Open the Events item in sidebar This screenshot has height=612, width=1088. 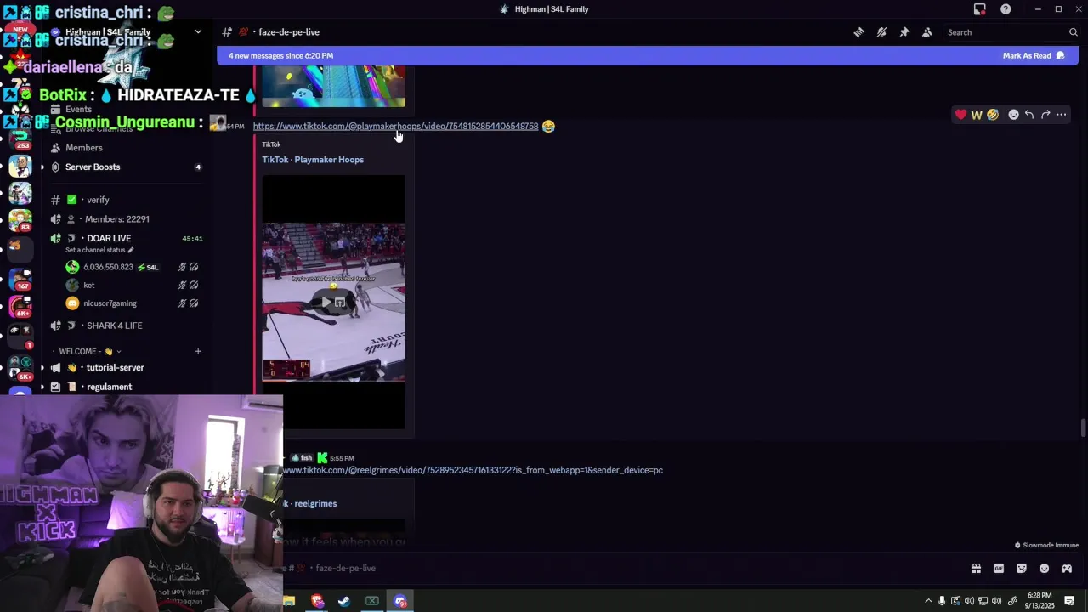(78, 109)
